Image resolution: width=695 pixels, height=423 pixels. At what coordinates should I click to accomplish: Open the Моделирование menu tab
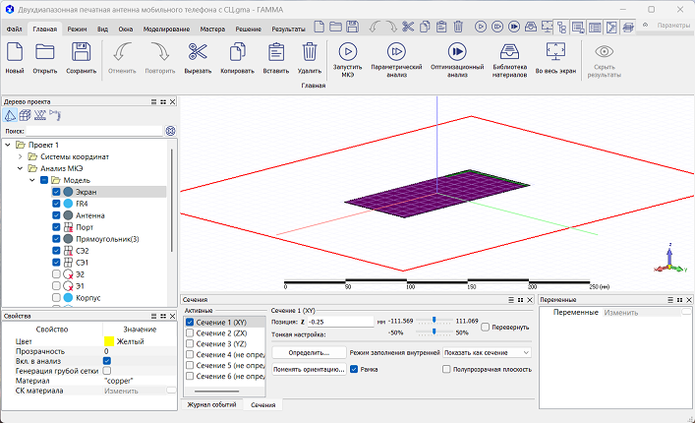(166, 30)
